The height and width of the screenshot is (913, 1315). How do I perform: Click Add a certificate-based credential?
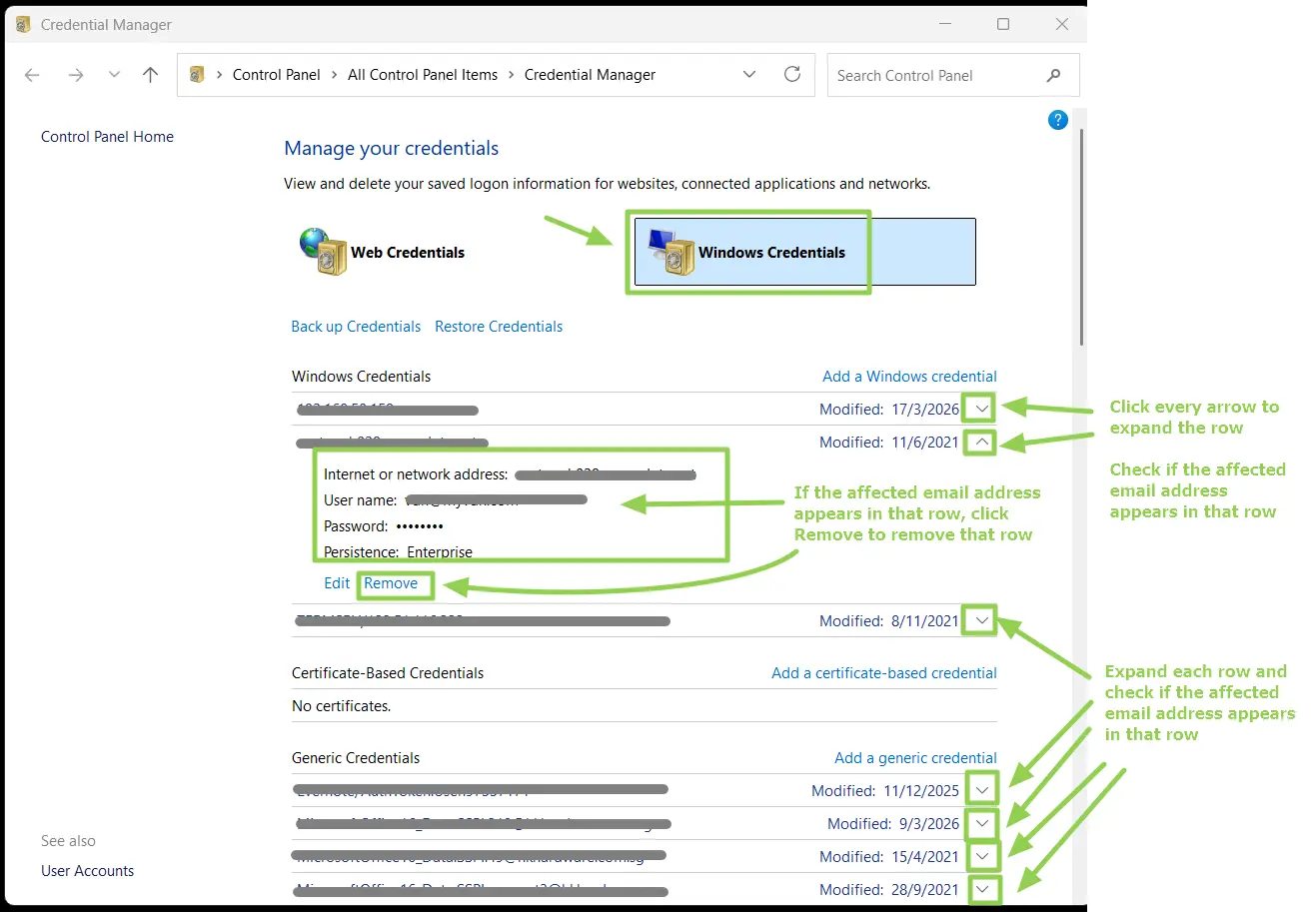pyautogui.click(x=884, y=673)
